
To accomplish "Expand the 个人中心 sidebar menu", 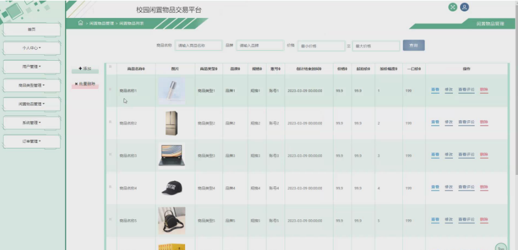I will pyautogui.click(x=32, y=48).
